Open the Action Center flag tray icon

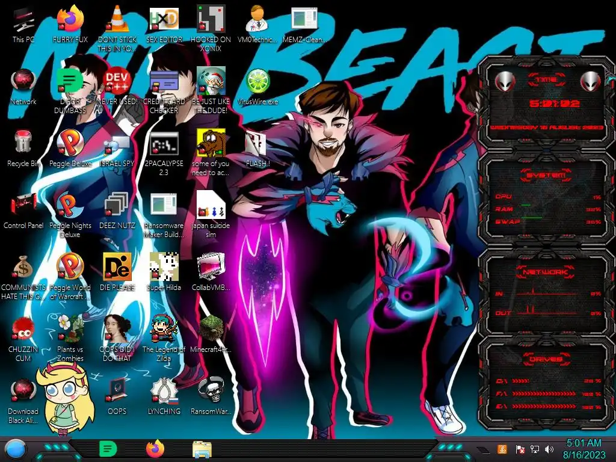click(520, 449)
